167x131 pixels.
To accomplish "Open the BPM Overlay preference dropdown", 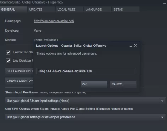I will click(85, 117).
